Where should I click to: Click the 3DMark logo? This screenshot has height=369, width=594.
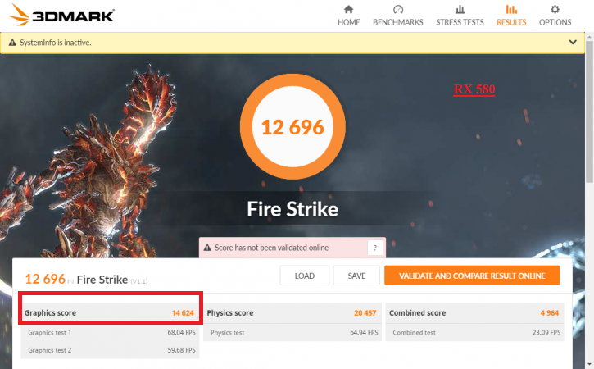click(x=61, y=15)
